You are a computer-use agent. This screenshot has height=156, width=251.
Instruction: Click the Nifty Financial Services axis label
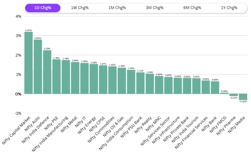click(191, 132)
